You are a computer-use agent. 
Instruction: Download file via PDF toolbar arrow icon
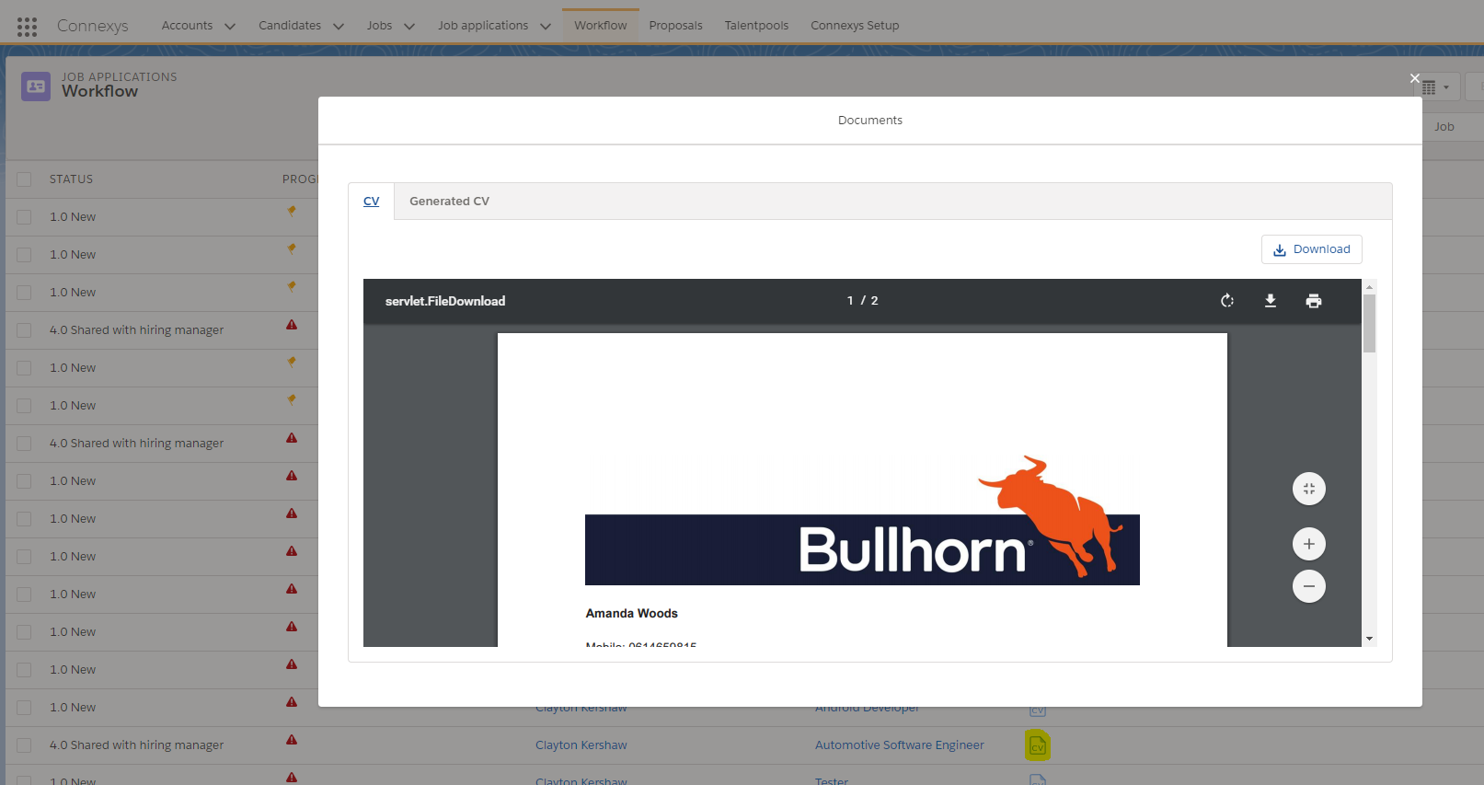[1271, 301]
